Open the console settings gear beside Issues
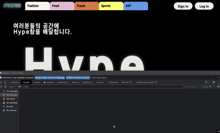This screenshot has height=133, width=220. pyautogui.click(x=218, y=87)
